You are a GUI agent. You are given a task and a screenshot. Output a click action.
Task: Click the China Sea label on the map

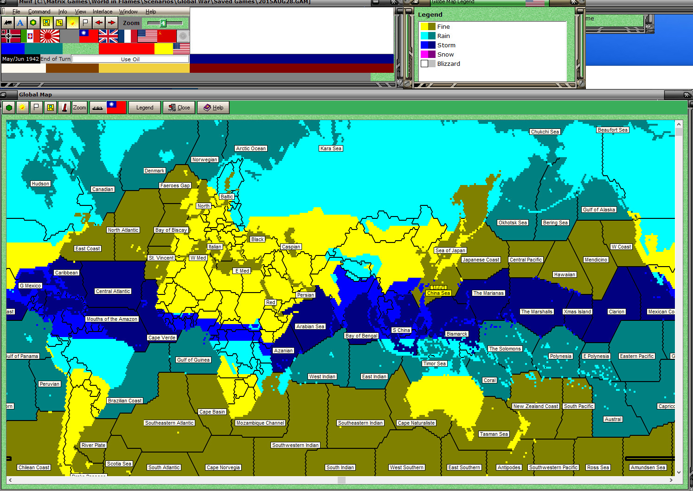(x=438, y=293)
